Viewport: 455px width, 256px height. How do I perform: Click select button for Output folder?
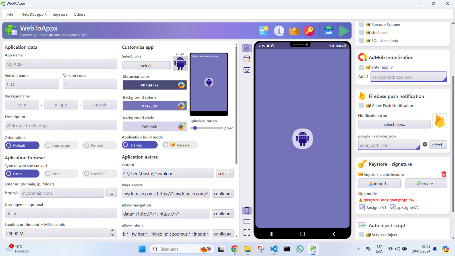pyautogui.click(x=225, y=173)
